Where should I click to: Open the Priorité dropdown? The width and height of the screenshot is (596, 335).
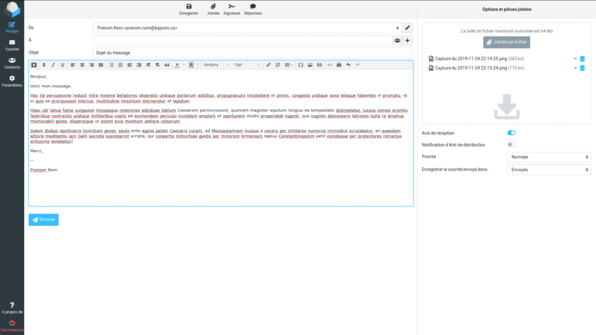(549, 157)
